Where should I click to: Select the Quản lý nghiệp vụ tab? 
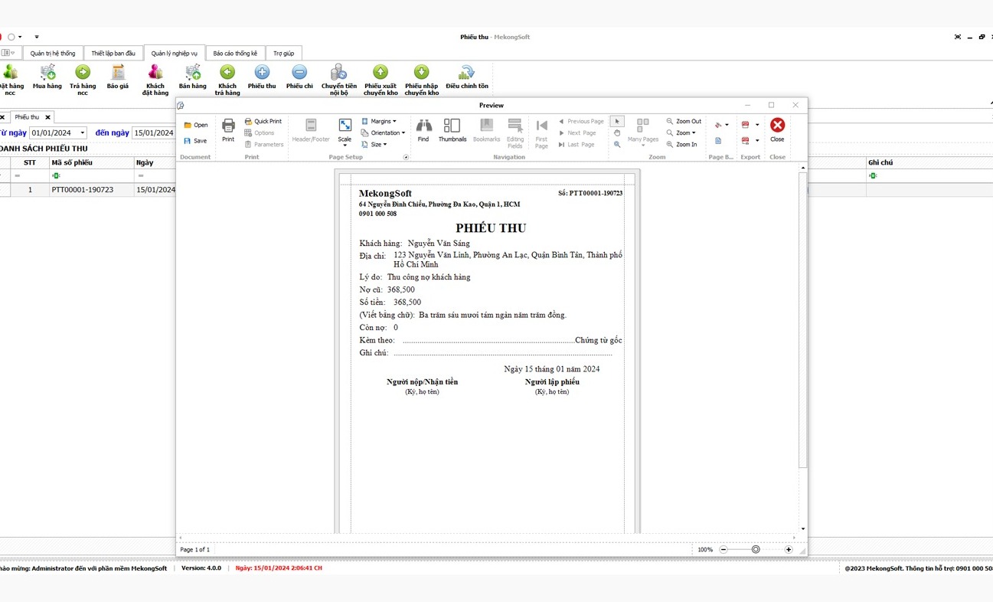tap(175, 54)
